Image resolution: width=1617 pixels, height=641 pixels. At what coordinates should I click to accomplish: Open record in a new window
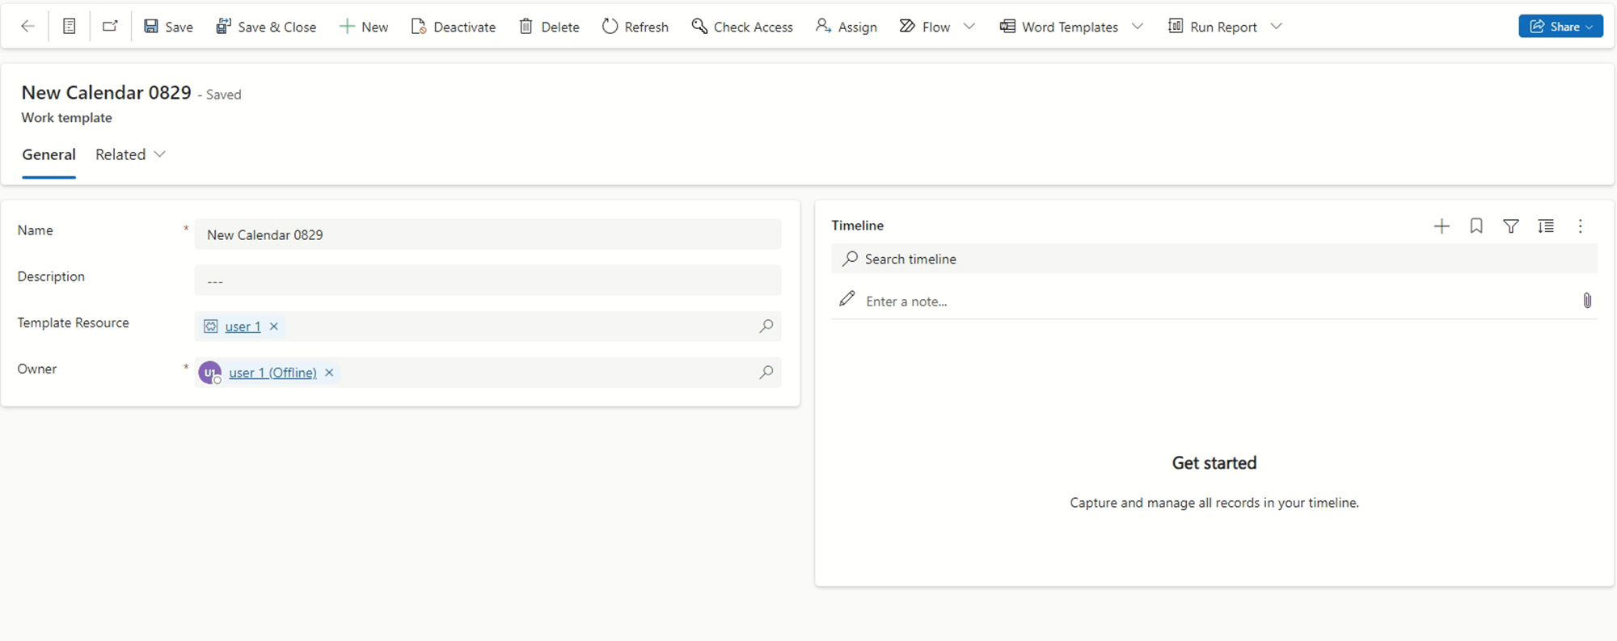110,26
